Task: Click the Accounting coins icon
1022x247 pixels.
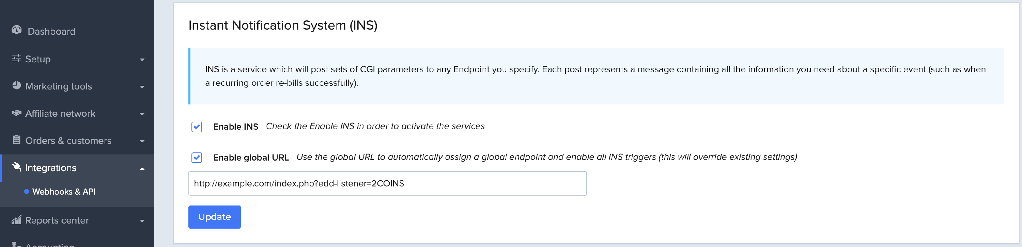Action: click(16, 245)
